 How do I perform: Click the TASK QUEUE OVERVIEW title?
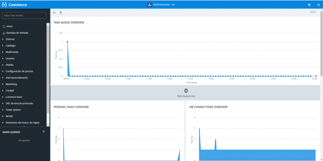point(69,22)
